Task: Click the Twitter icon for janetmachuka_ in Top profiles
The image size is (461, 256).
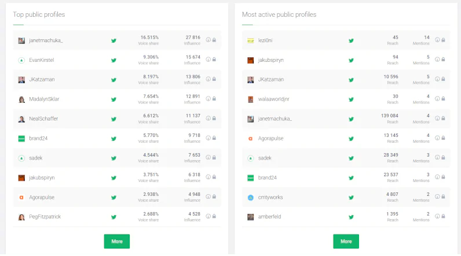Action: [x=114, y=40]
